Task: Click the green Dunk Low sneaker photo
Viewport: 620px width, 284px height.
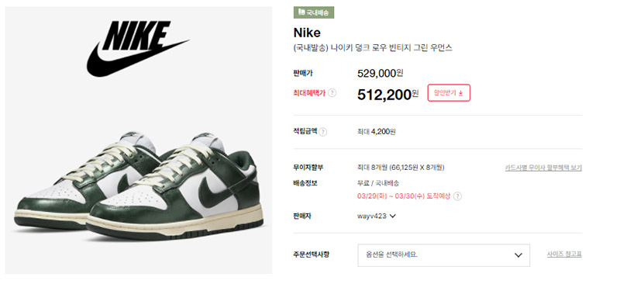Action: (139, 186)
